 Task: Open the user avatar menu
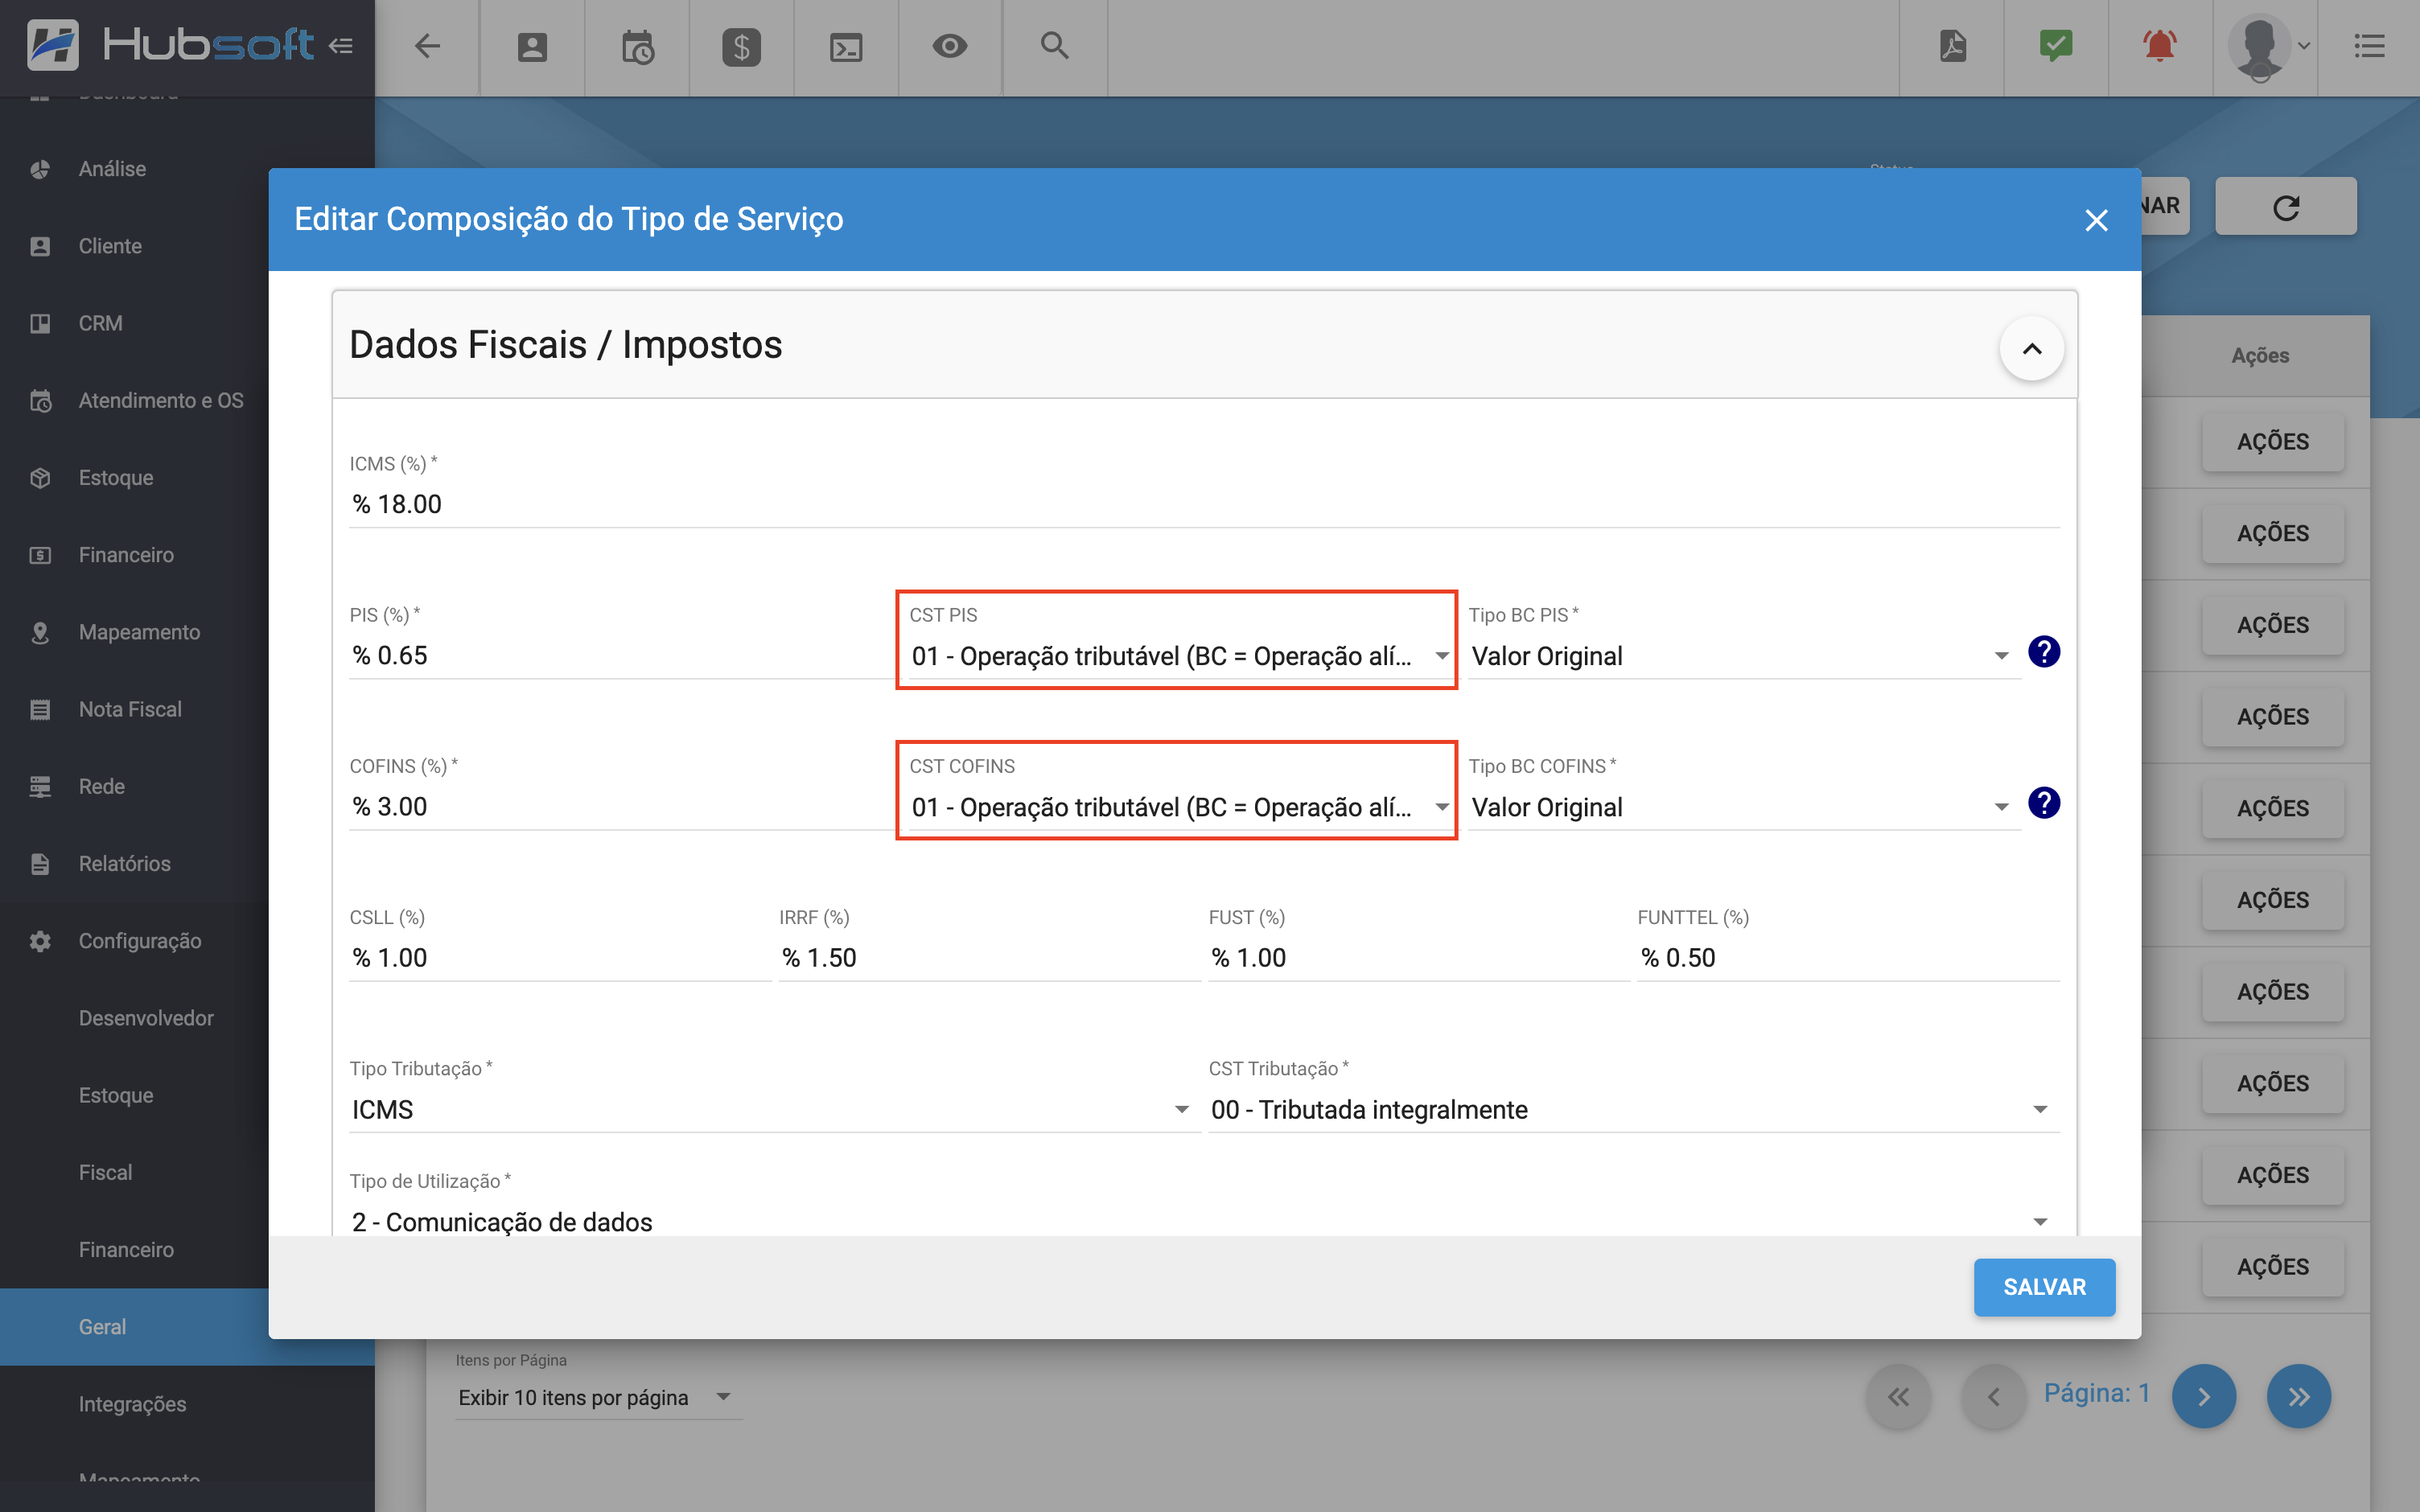2267,46
